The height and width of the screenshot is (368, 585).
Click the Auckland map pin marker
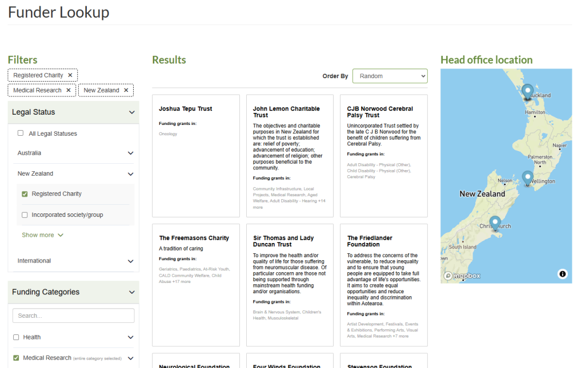tap(527, 91)
